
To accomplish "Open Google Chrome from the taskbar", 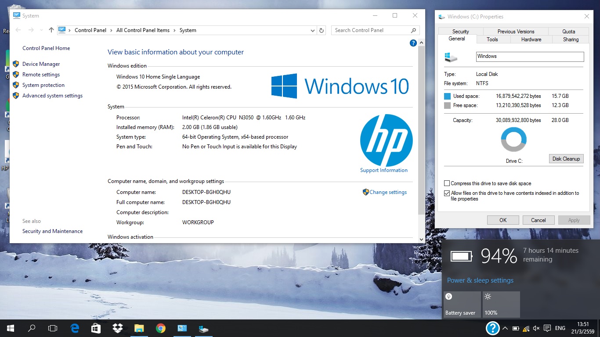I will coord(160,328).
